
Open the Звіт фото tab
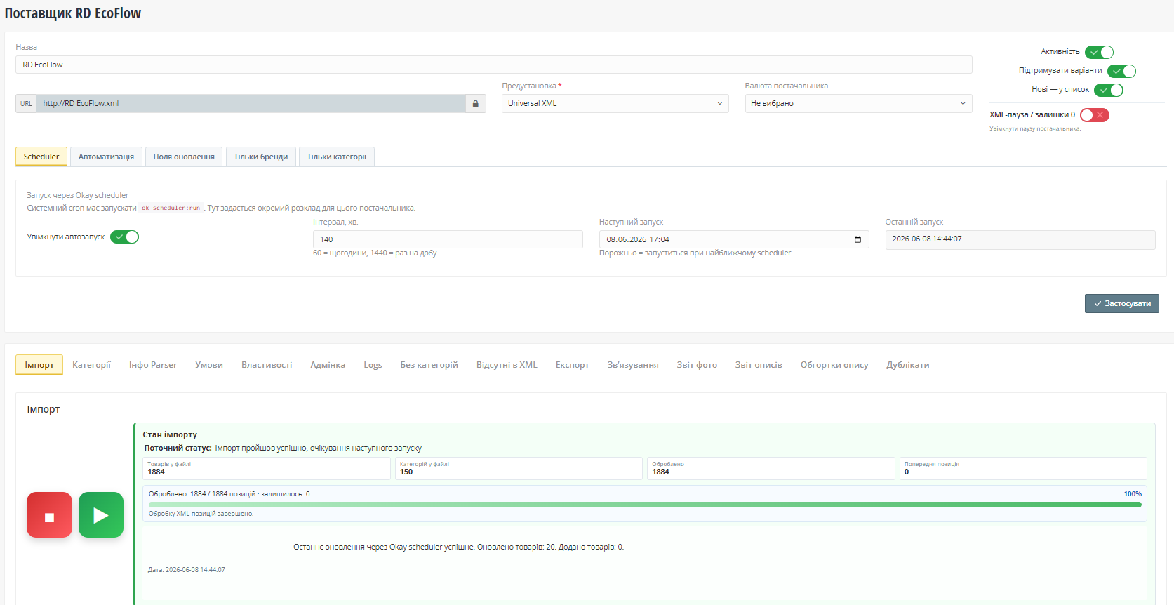[x=697, y=365]
